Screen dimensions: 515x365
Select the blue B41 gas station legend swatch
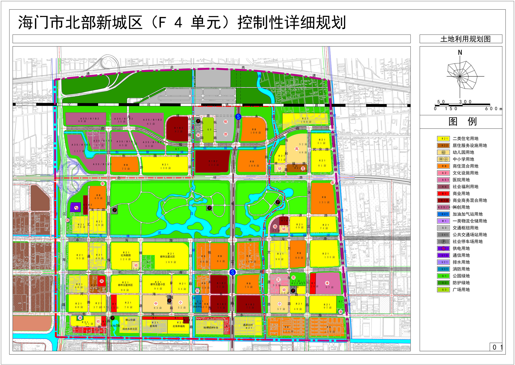pos(443,214)
